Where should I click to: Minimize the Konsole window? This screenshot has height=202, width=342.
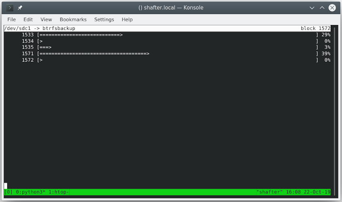312,8
